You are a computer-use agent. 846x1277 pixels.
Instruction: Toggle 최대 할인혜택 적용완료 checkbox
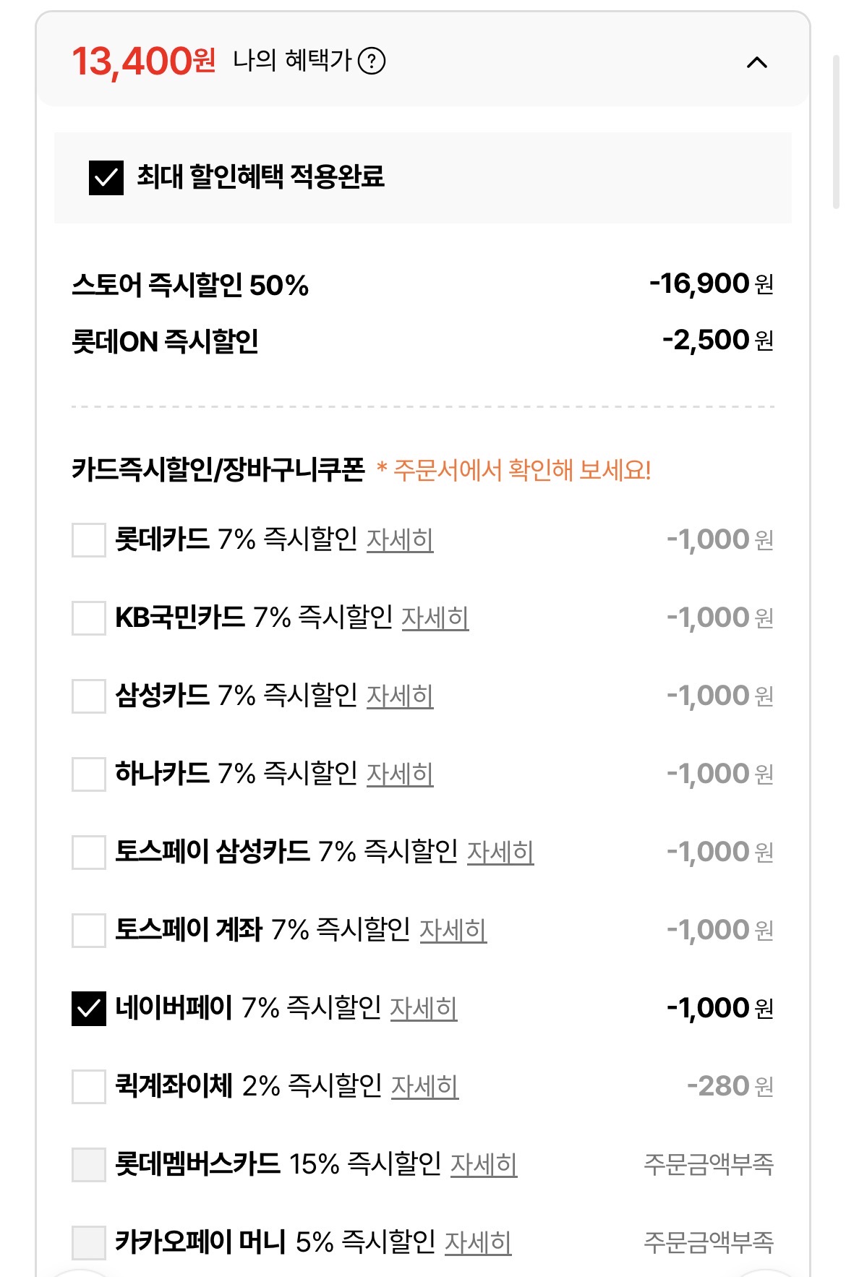106,178
